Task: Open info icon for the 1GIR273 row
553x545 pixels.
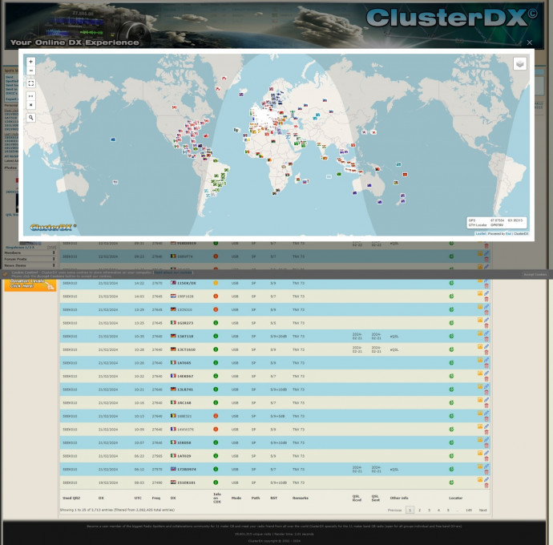Action: 216,323
